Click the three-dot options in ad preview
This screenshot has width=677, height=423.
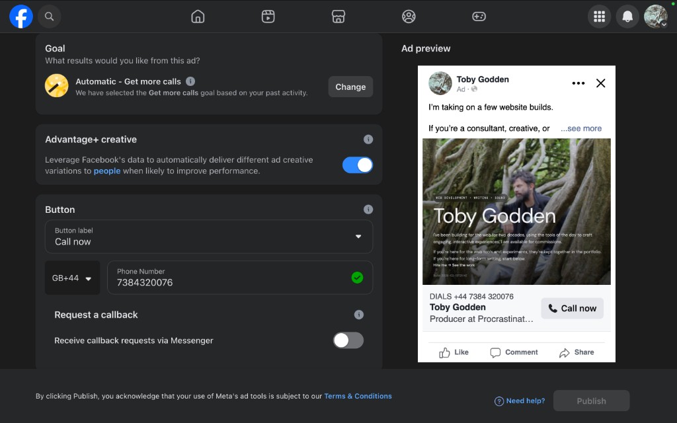click(x=578, y=83)
